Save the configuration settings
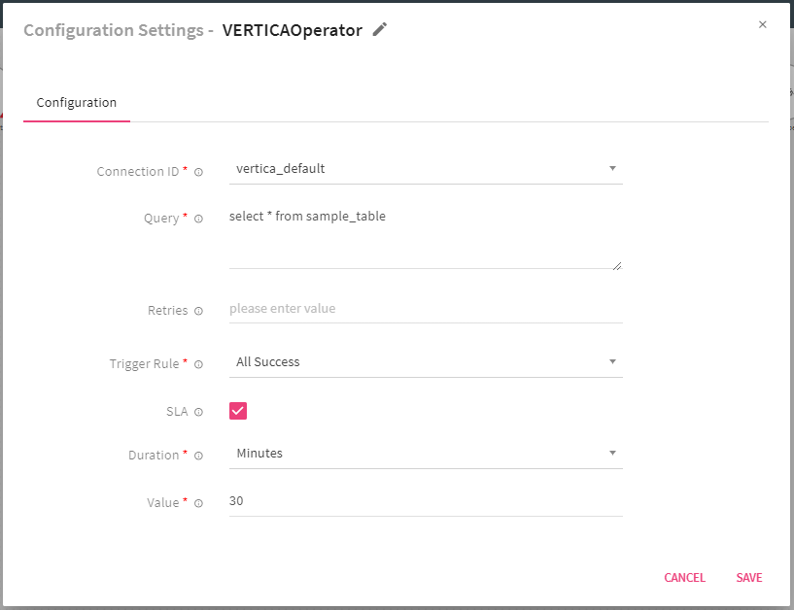Image resolution: width=794 pixels, height=610 pixels. (x=748, y=578)
